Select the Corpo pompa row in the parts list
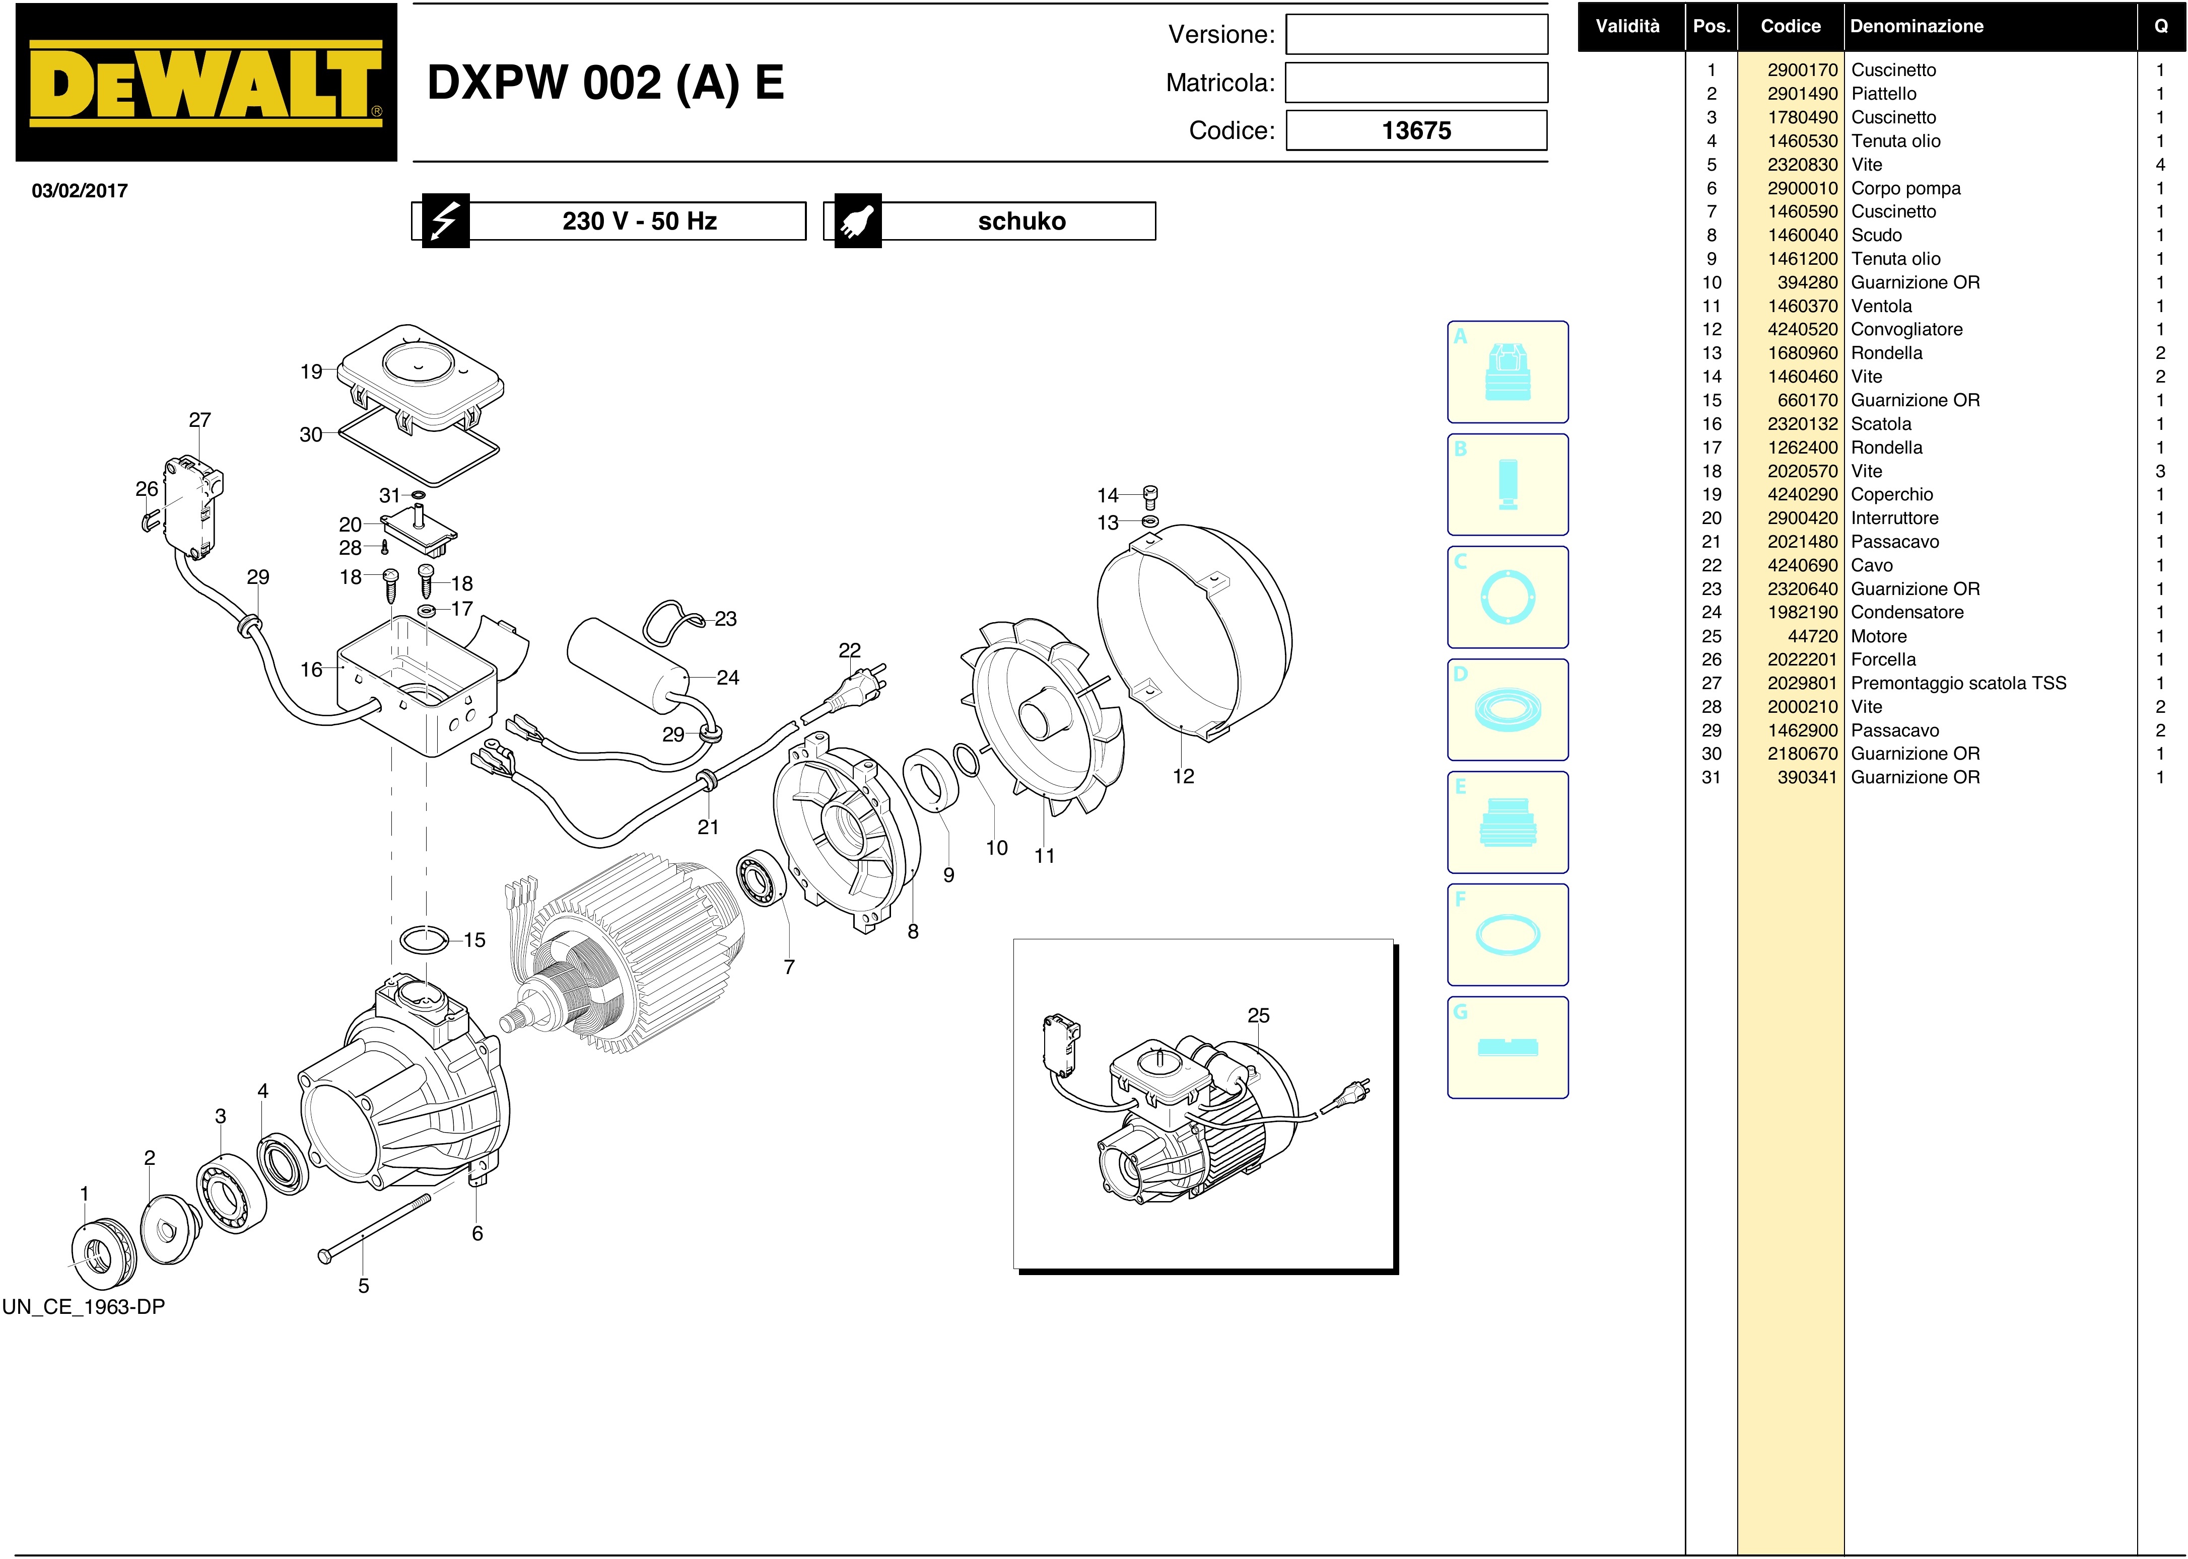The image size is (2188, 1559). (x=1904, y=188)
